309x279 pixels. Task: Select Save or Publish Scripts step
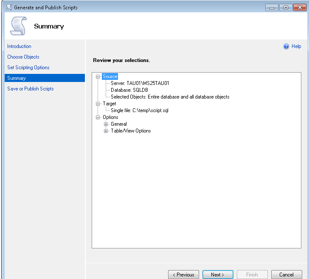(x=31, y=89)
